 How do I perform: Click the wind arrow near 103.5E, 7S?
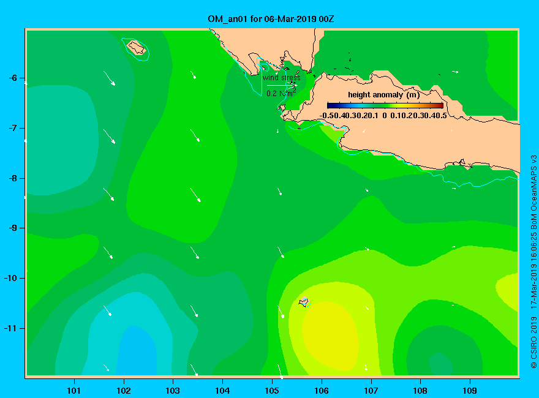point(195,135)
